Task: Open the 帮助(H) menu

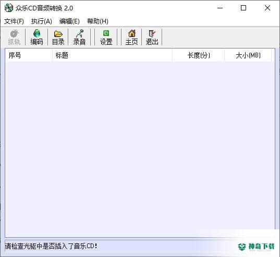Action: click(x=98, y=21)
